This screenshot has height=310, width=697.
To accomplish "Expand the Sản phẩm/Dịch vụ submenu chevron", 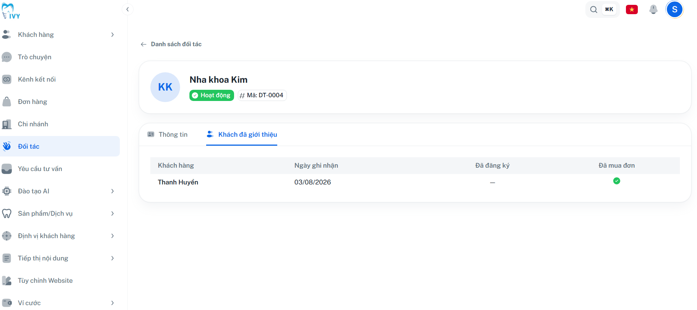I will click(112, 213).
